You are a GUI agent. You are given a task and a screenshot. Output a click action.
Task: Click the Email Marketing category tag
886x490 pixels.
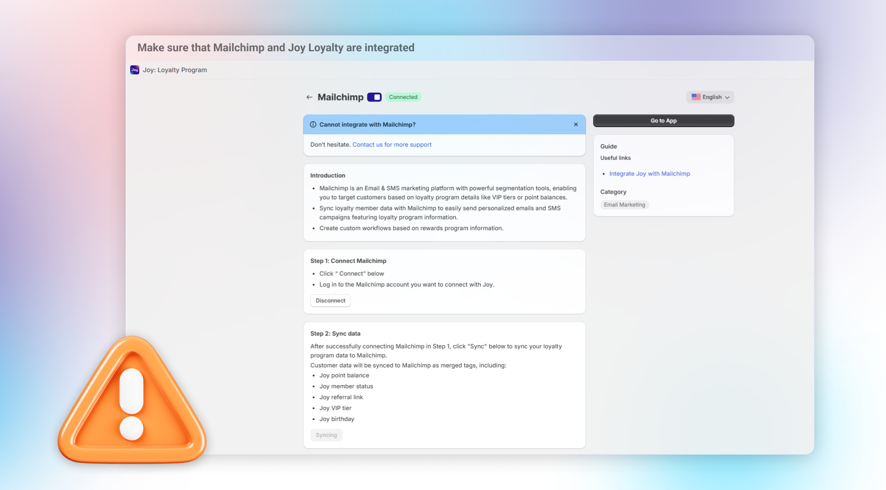pyautogui.click(x=624, y=205)
